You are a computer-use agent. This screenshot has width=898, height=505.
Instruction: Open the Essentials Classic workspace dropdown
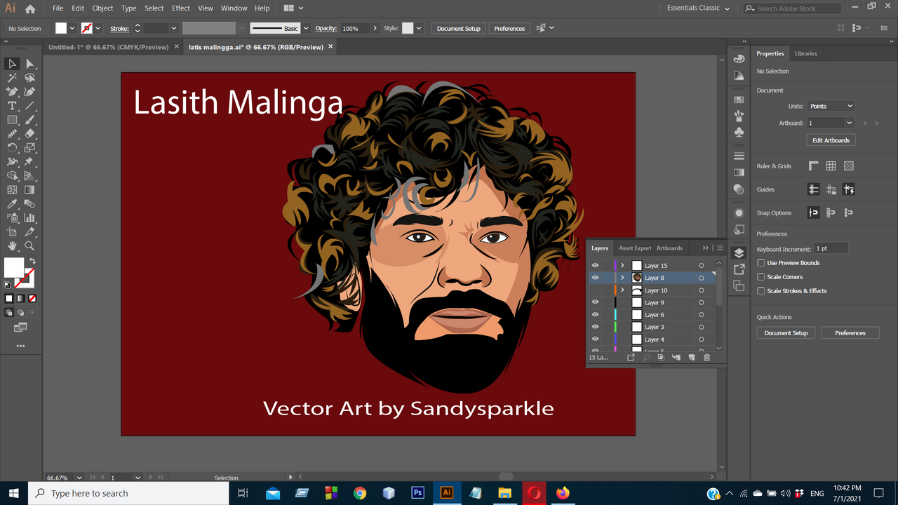click(698, 8)
